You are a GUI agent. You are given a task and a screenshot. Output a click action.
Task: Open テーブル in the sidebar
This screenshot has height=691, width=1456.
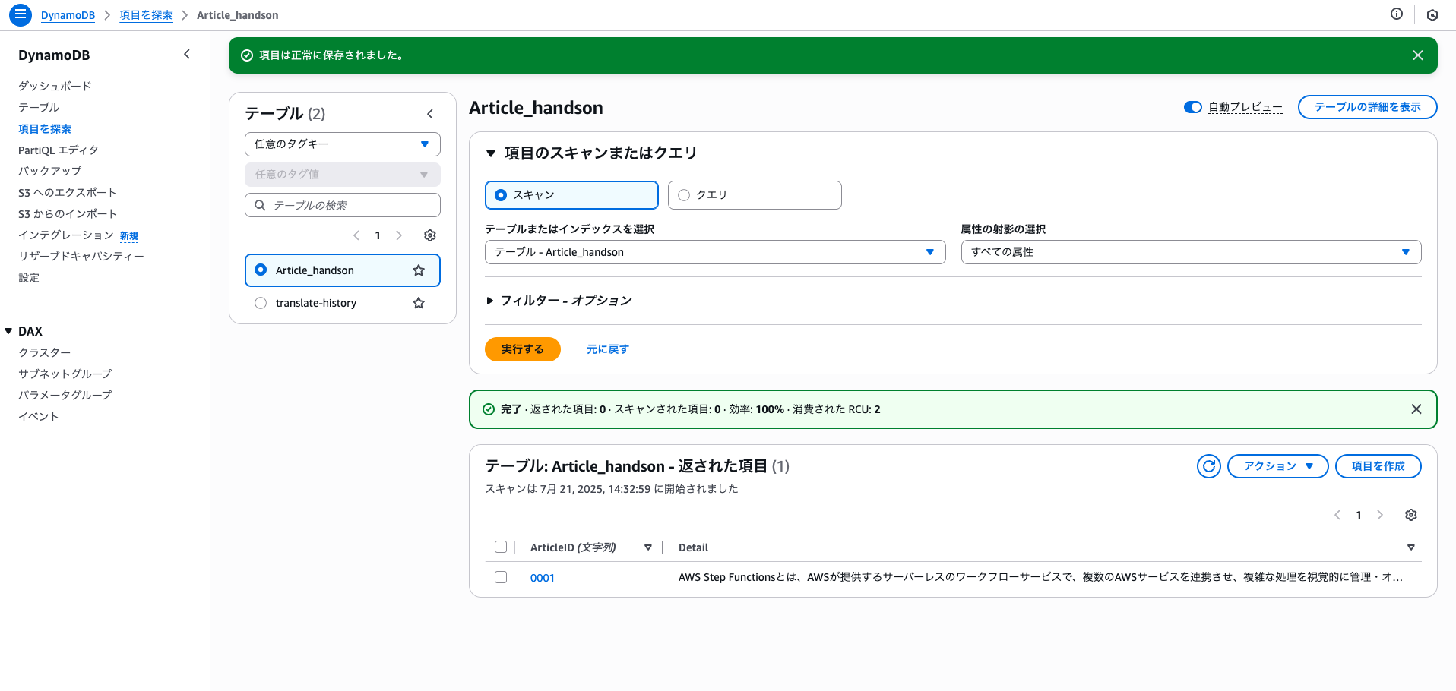39,108
